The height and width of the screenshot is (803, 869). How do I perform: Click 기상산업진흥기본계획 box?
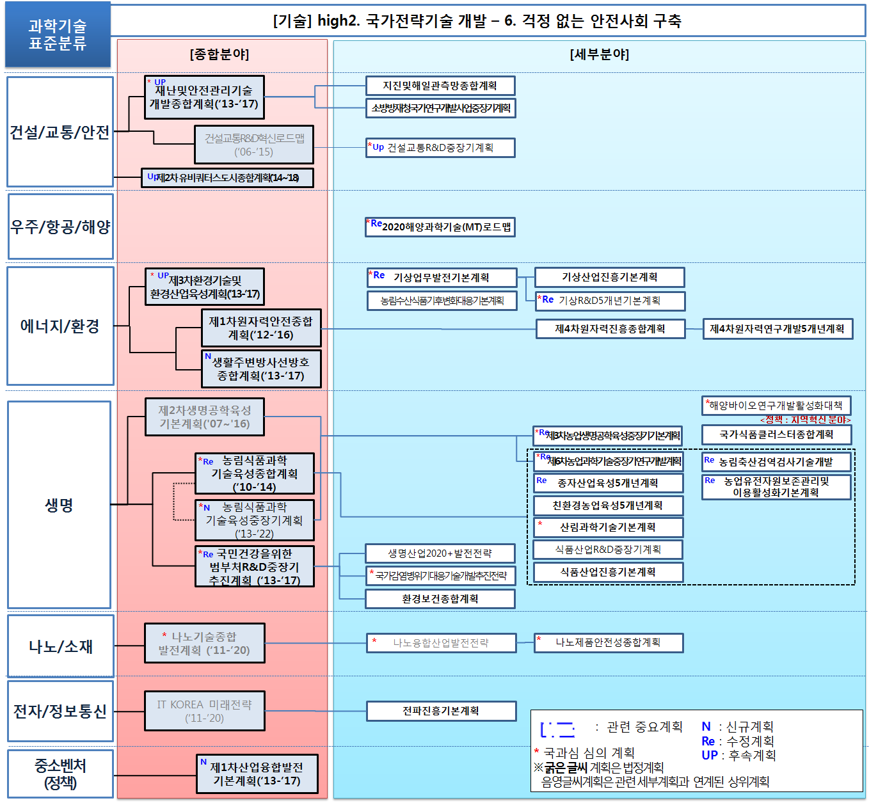point(610,277)
